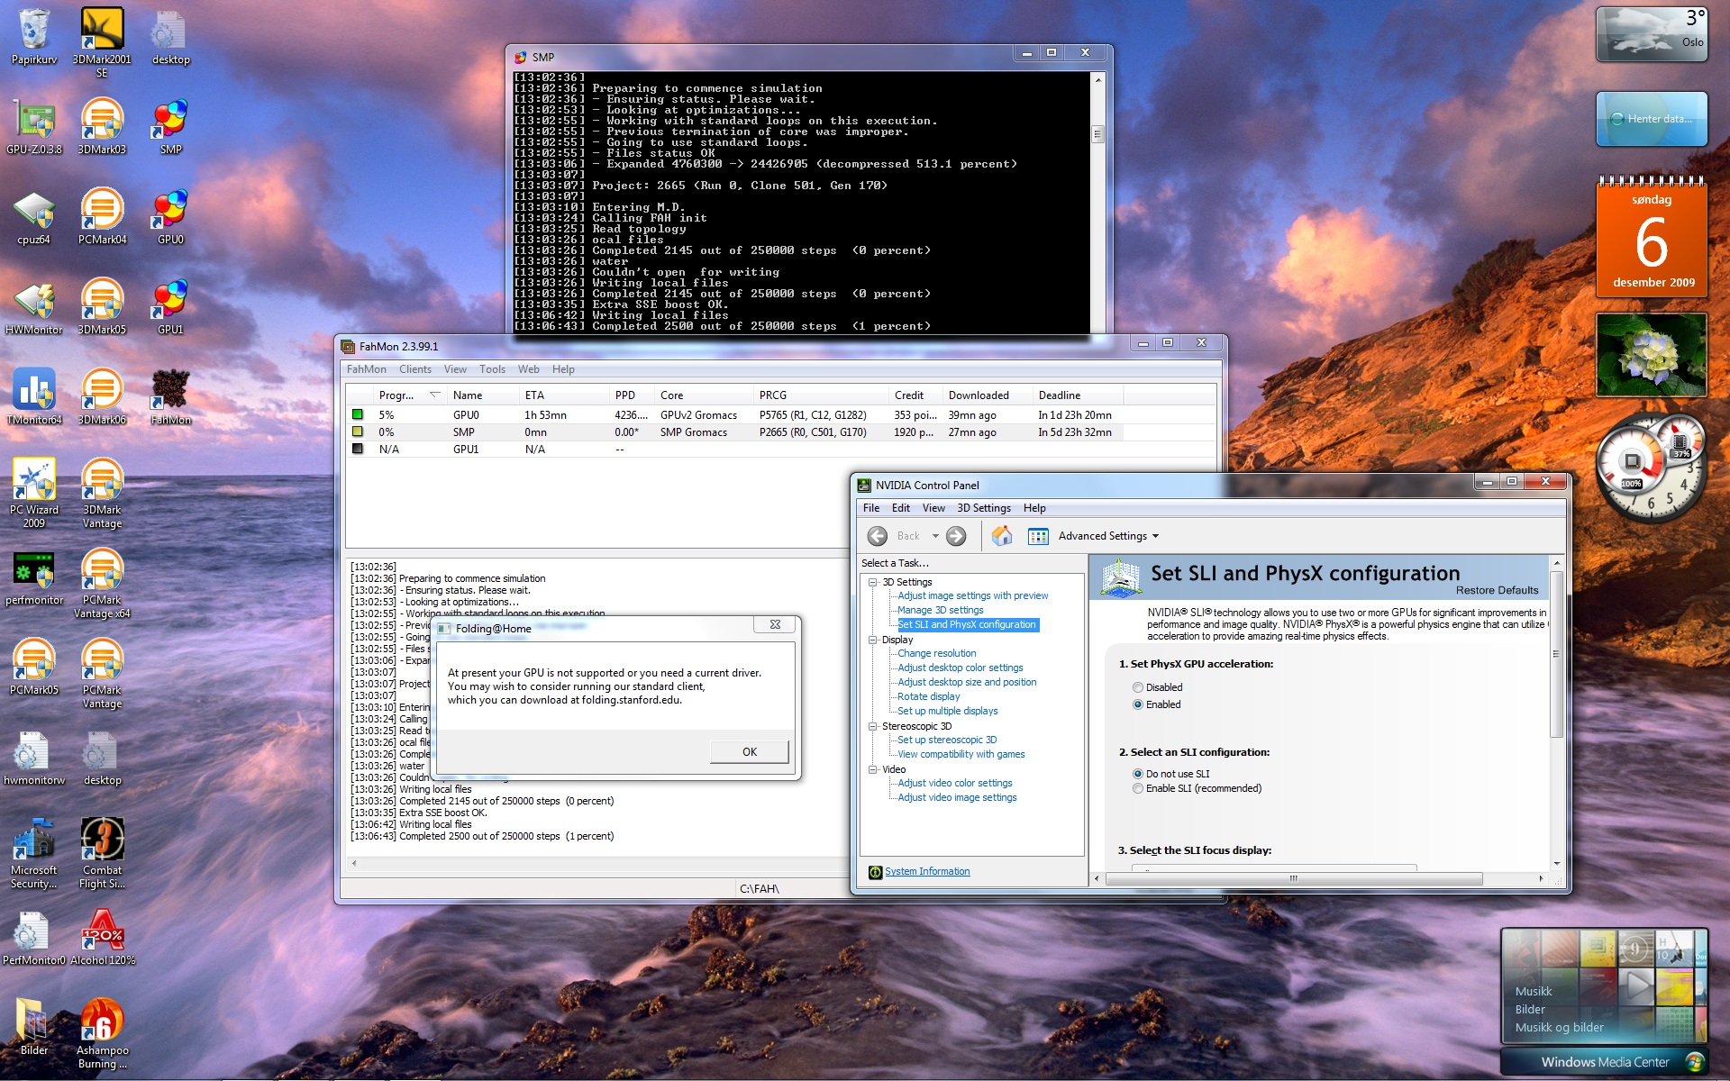Screen dimensions: 1730x1081
Task: Open the Microsoft Security Essentials desktop icon
Action: point(34,853)
